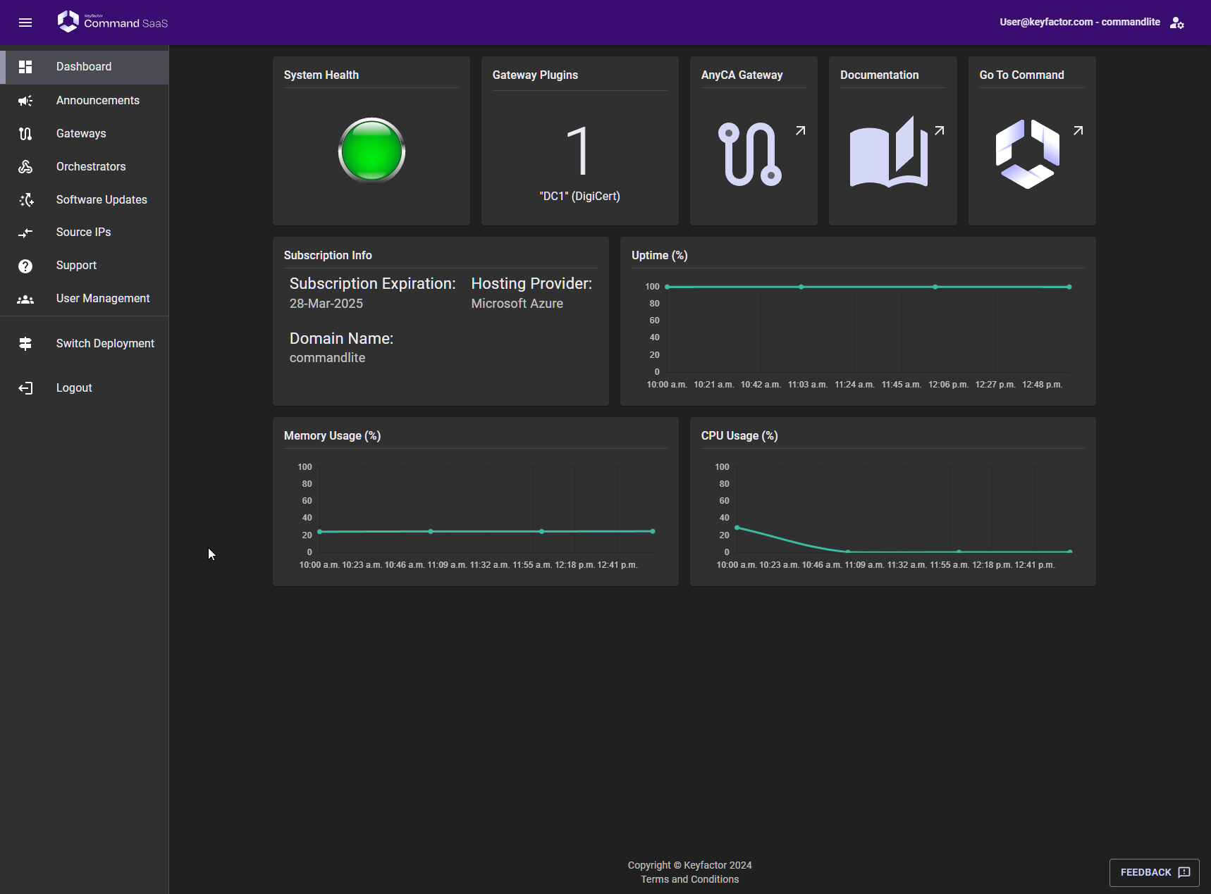
Task: Click the Memory Usage (%) chart title
Action: (332, 436)
